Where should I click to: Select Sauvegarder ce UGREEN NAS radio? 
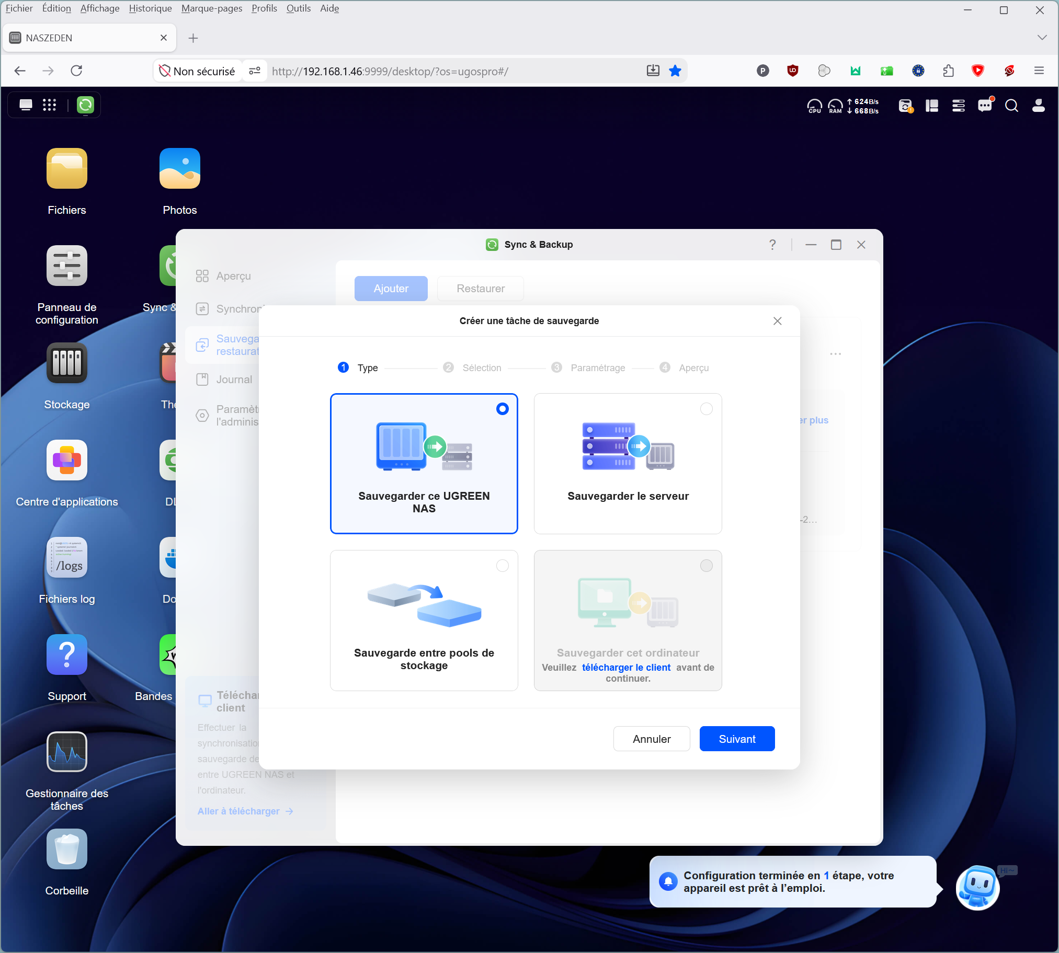[502, 409]
